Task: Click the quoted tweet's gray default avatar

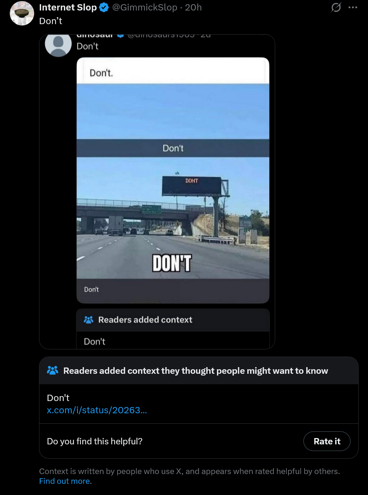Action: click(x=58, y=45)
